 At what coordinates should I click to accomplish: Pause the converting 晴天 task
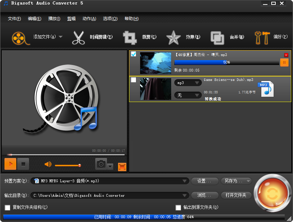pos(284,63)
